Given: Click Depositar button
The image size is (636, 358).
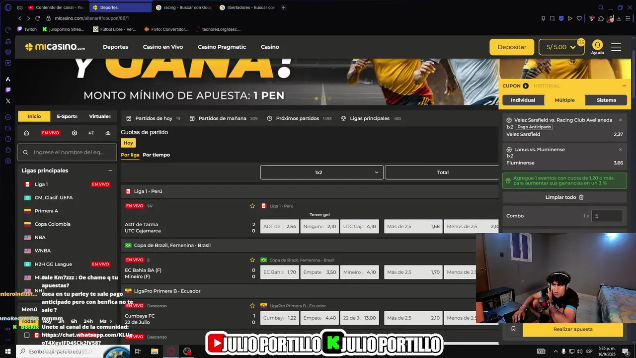Looking at the screenshot, I should 512,47.
